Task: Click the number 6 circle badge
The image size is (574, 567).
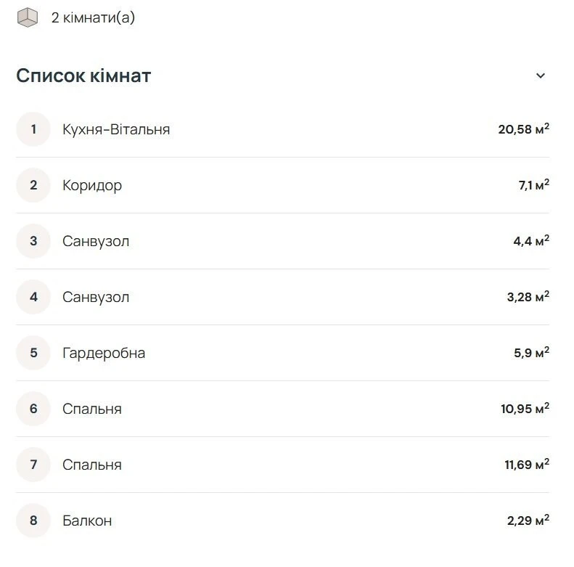Action: [33, 409]
